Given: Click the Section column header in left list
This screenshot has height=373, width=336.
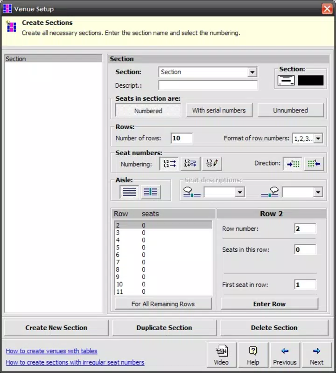Looking at the screenshot, I should 54,59.
